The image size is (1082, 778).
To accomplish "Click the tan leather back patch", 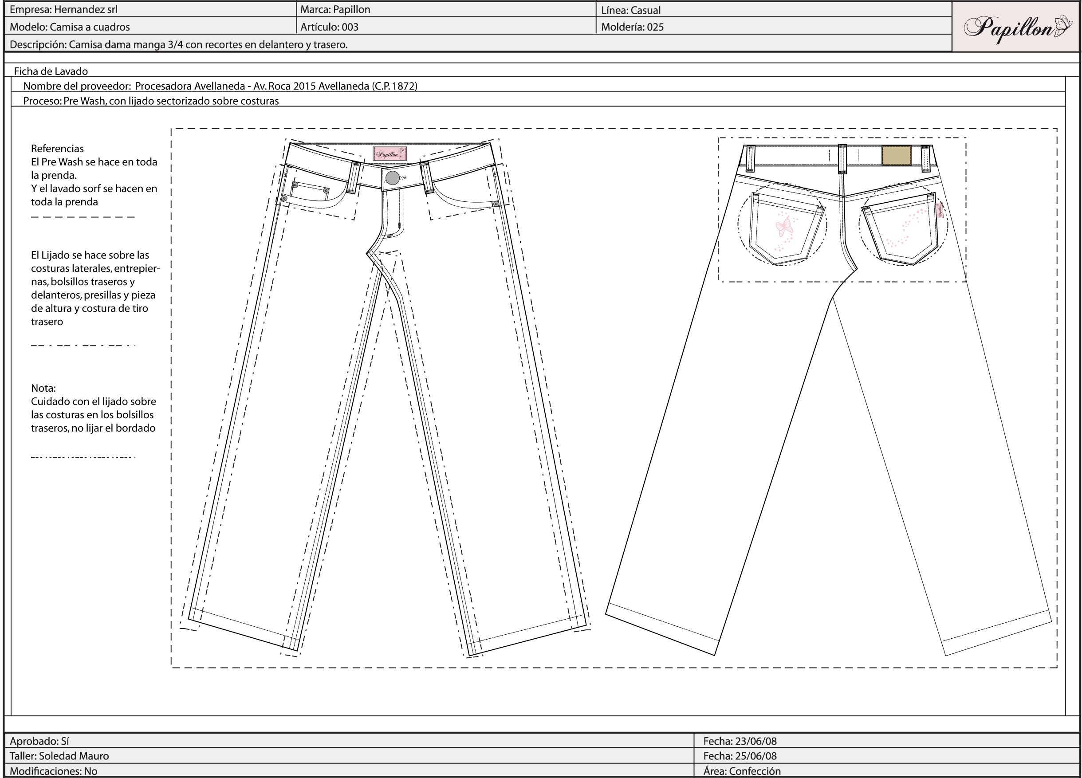I will 896,156.
